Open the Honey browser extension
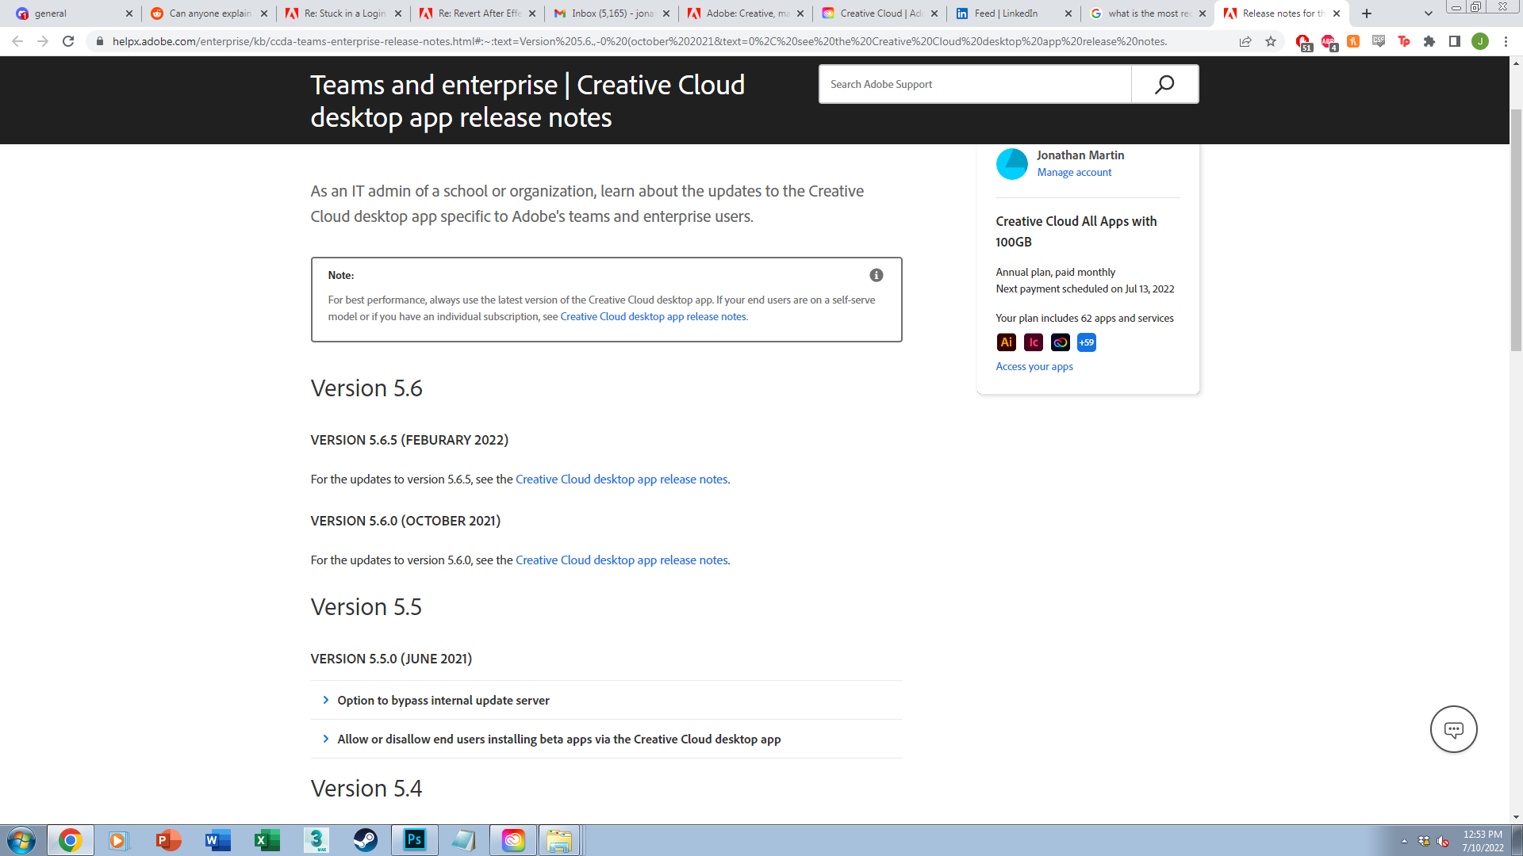Viewport: 1523px width, 856px height. pyautogui.click(x=1352, y=41)
